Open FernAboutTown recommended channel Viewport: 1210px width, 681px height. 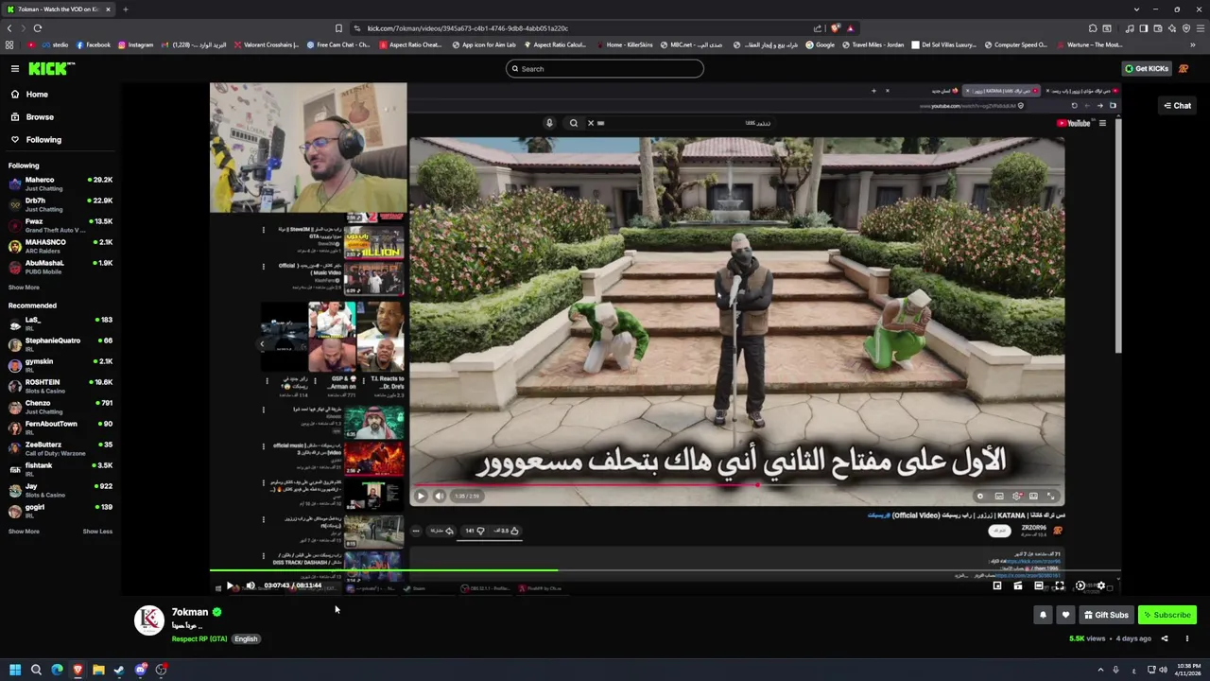[x=60, y=428]
